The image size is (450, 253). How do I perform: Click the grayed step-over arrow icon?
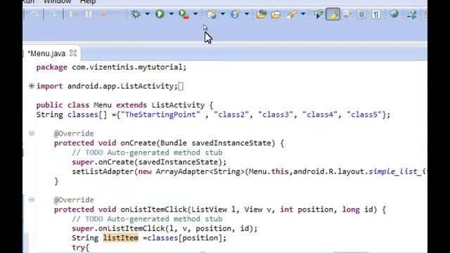tap(53, 14)
